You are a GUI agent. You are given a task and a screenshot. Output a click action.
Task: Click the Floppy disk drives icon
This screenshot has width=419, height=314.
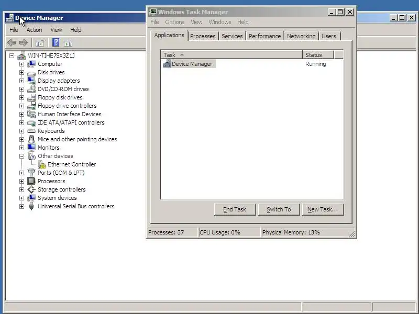coord(31,97)
